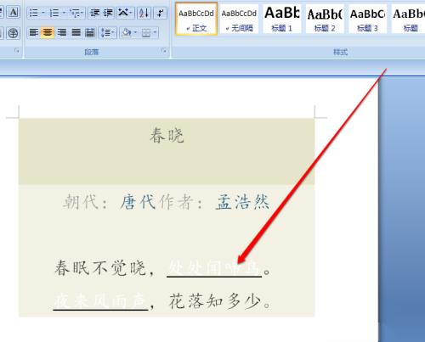425x342 pixels.
Task: Open the line spacing dropdown arrow
Action: [x=114, y=33]
